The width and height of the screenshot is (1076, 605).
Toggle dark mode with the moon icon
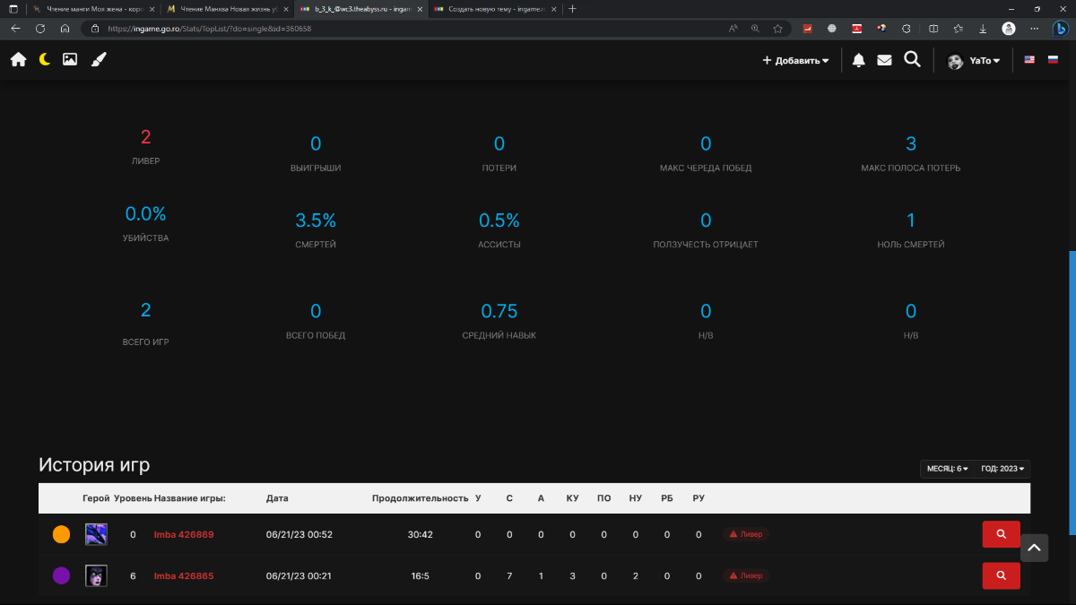pos(44,60)
